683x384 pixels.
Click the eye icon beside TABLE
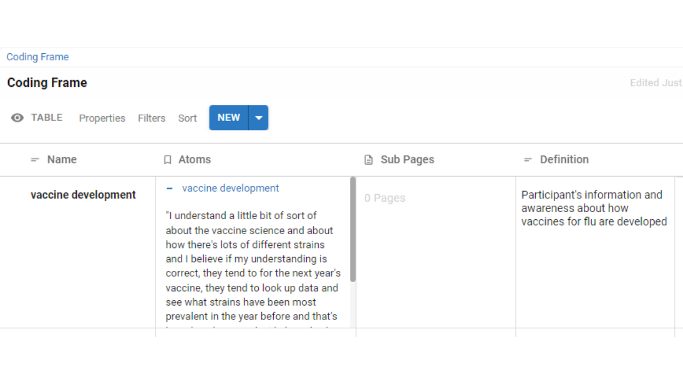tap(18, 118)
